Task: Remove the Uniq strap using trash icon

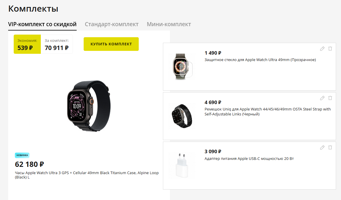Action: tap(330, 98)
